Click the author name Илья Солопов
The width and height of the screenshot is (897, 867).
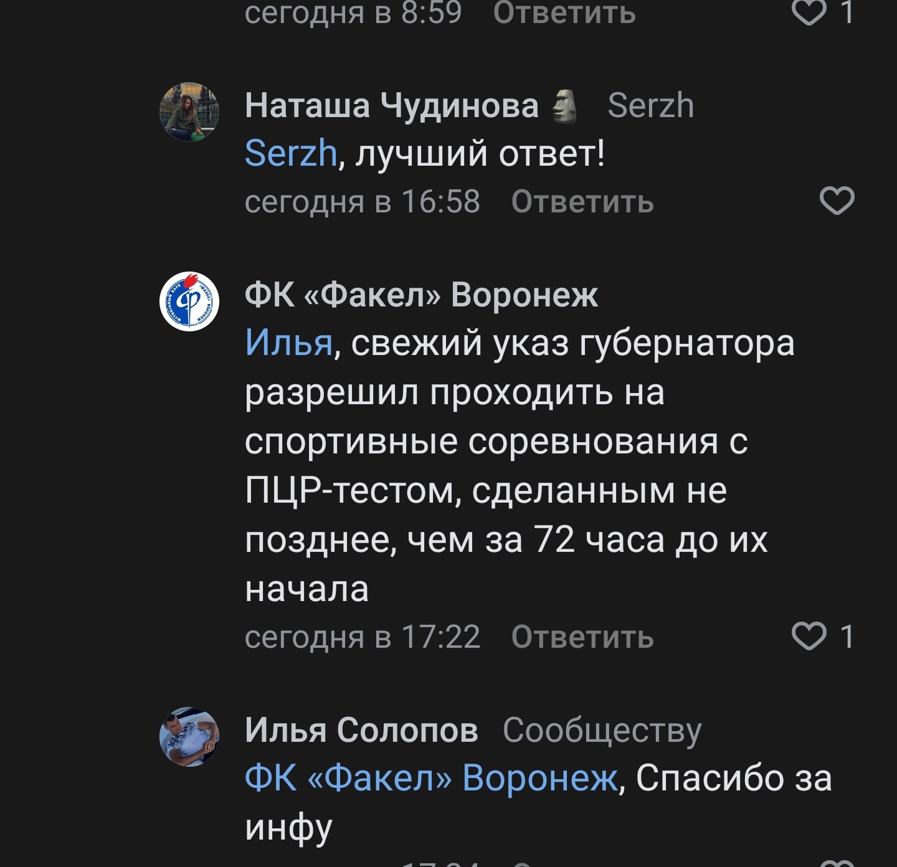click(x=361, y=729)
